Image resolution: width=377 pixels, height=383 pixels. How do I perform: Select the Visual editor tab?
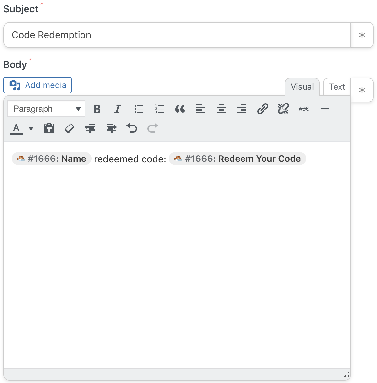302,87
